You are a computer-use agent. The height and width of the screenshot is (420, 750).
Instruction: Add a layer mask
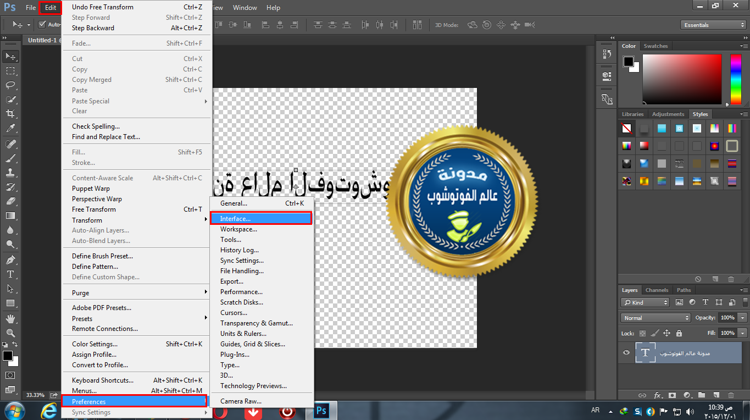tap(672, 395)
